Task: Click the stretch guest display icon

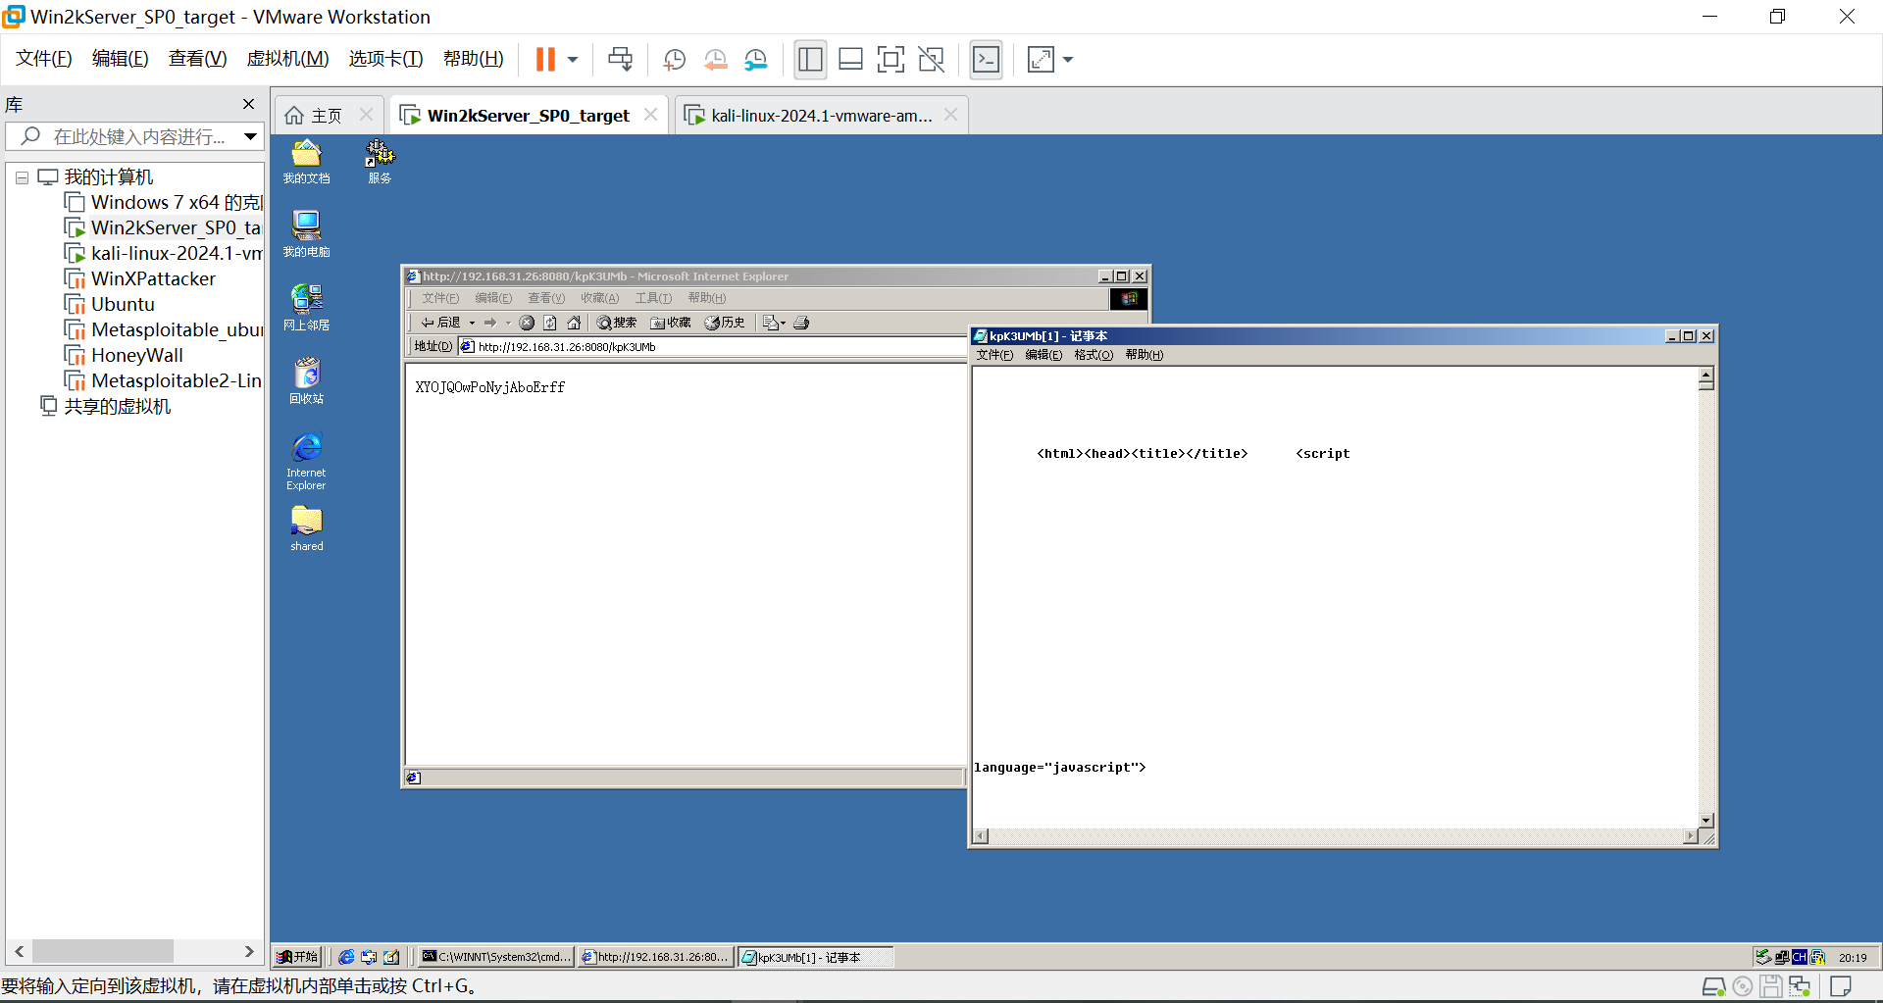Action: (1041, 60)
